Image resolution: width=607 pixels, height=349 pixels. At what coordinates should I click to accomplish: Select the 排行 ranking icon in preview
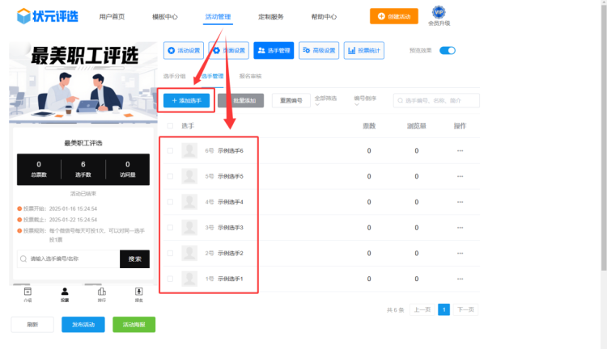pyautogui.click(x=102, y=292)
